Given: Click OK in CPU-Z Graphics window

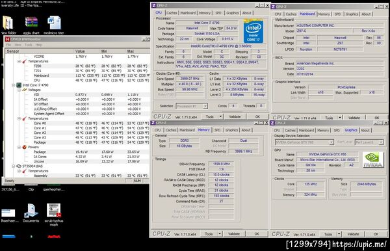Looking at the screenshot, I should [x=376, y=234].
